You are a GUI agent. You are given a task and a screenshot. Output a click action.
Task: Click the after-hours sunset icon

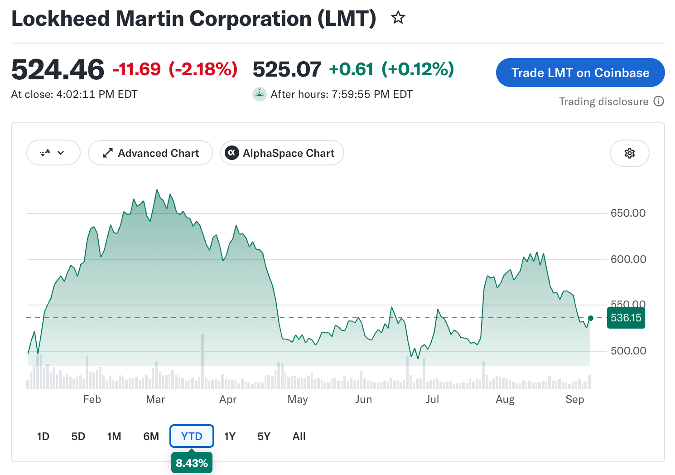coord(260,94)
